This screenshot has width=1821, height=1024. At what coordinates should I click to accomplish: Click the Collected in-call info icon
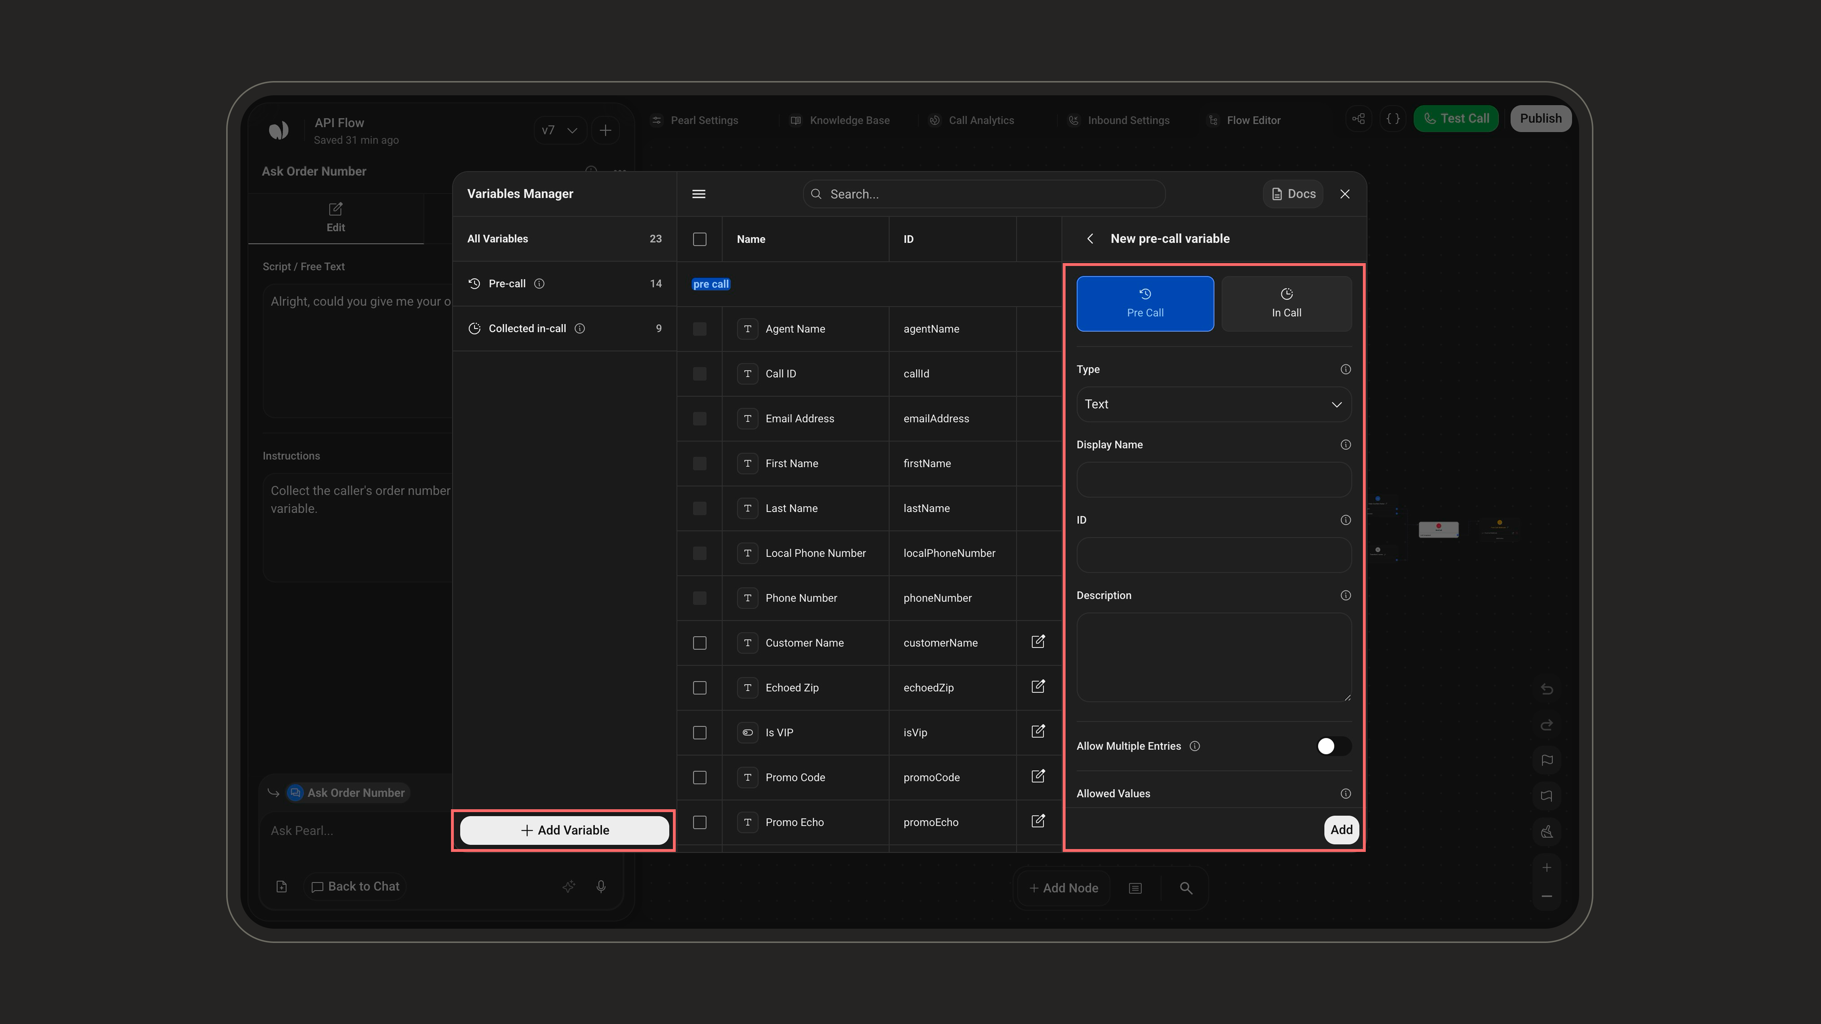[x=580, y=329]
